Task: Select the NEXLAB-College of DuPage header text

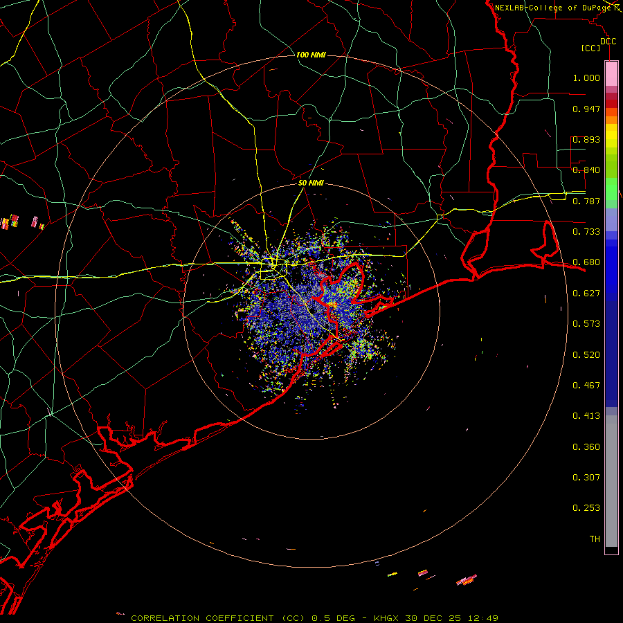Action: [x=553, y=8]
